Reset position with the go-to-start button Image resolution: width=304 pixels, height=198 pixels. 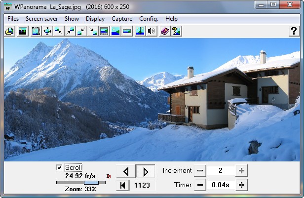[122, 185]
